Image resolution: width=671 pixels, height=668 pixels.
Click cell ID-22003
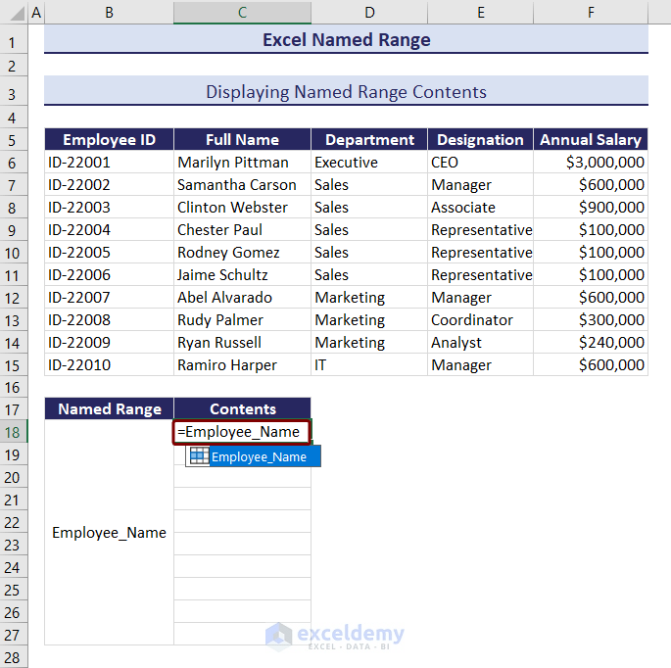pos(109,207)
